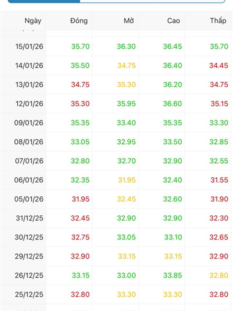Click closing price 34.75 for 13/01/26
Screen dimensions: 233x311
pyautogui.click(x=80, y=85)
